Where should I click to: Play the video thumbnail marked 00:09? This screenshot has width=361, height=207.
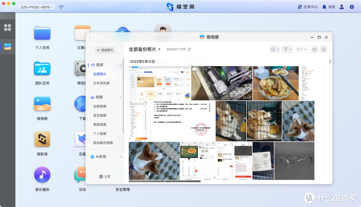221,83
